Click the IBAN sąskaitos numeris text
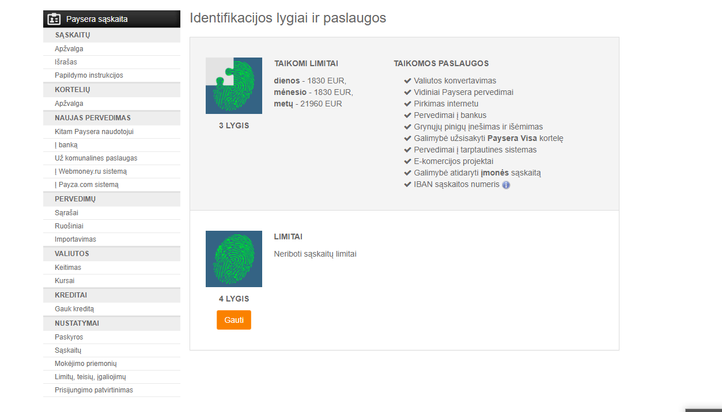The height and width of the screenshot is (412, 722). click(456, 184)
